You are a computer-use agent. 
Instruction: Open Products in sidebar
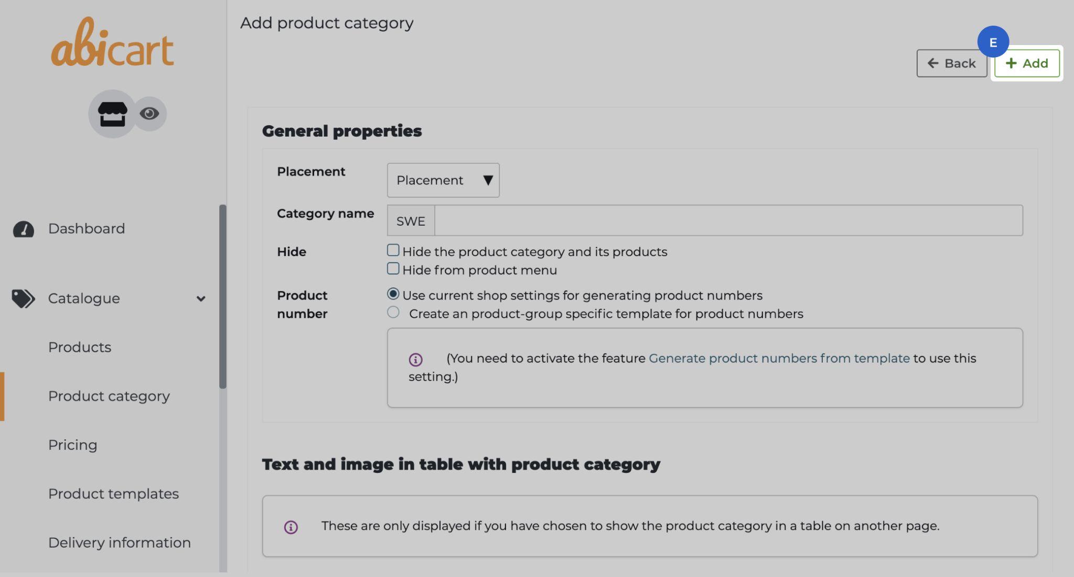coord(80,347)
